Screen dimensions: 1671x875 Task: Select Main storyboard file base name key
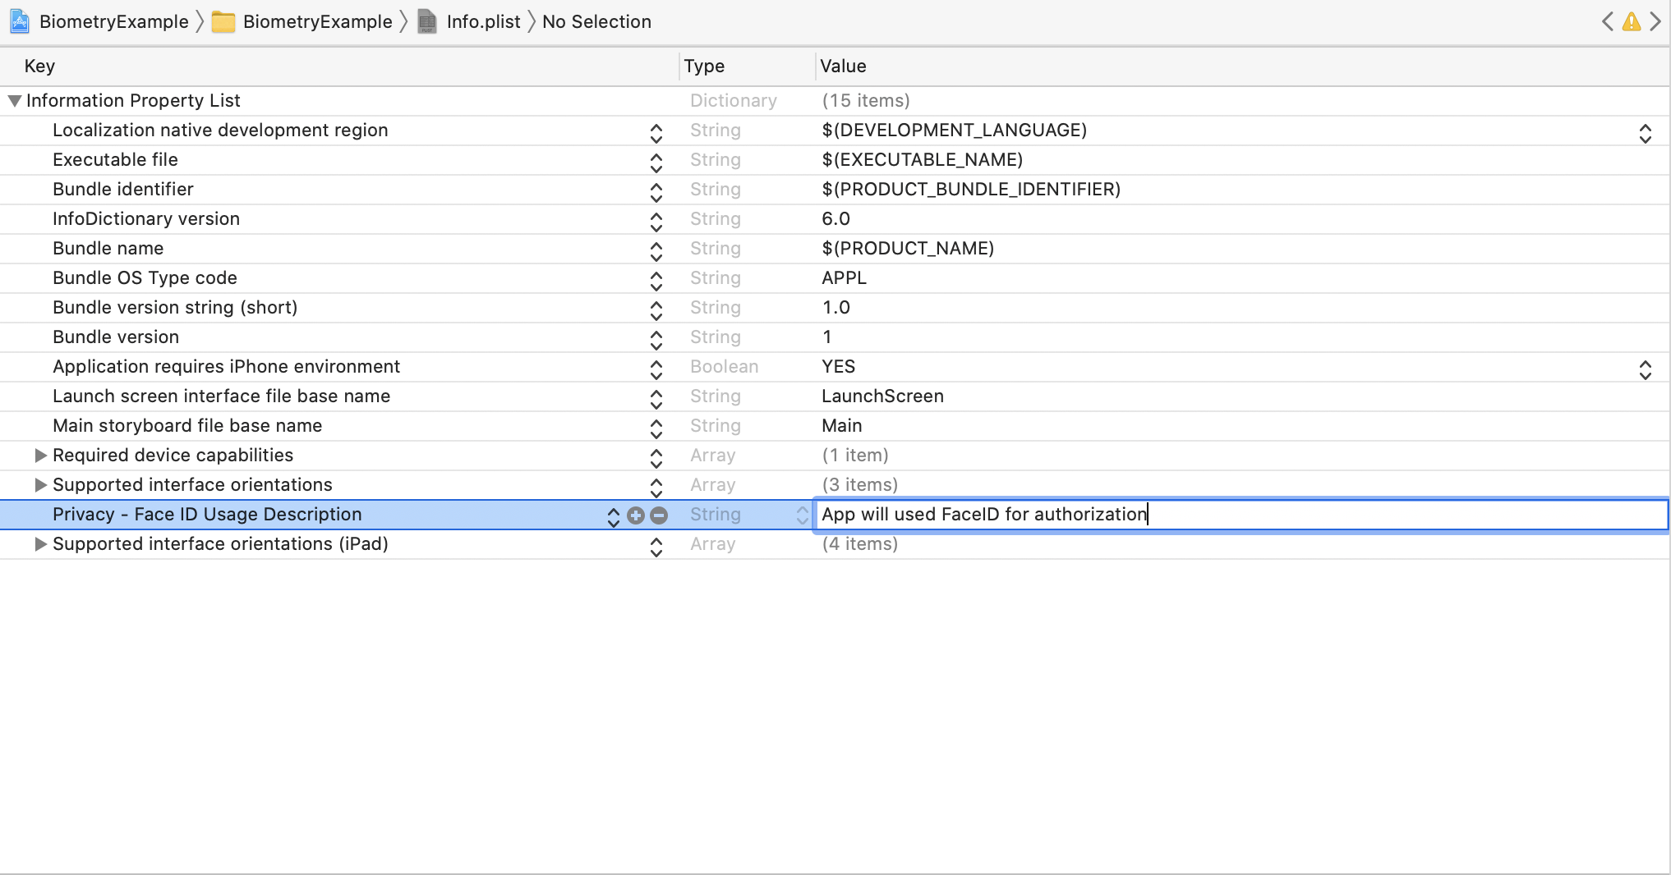(187, 426)
